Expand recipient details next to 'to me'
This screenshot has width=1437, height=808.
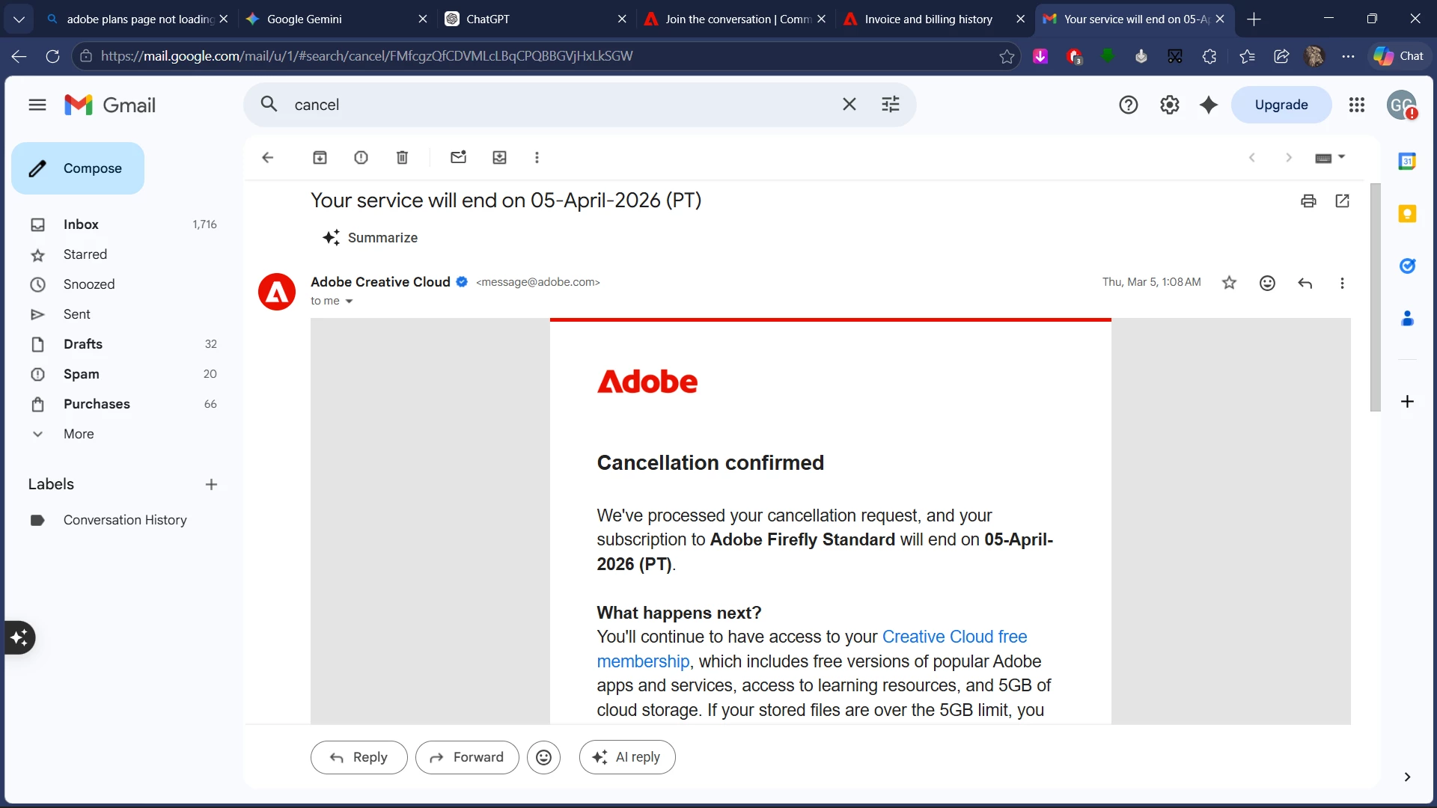click(349, 302)
